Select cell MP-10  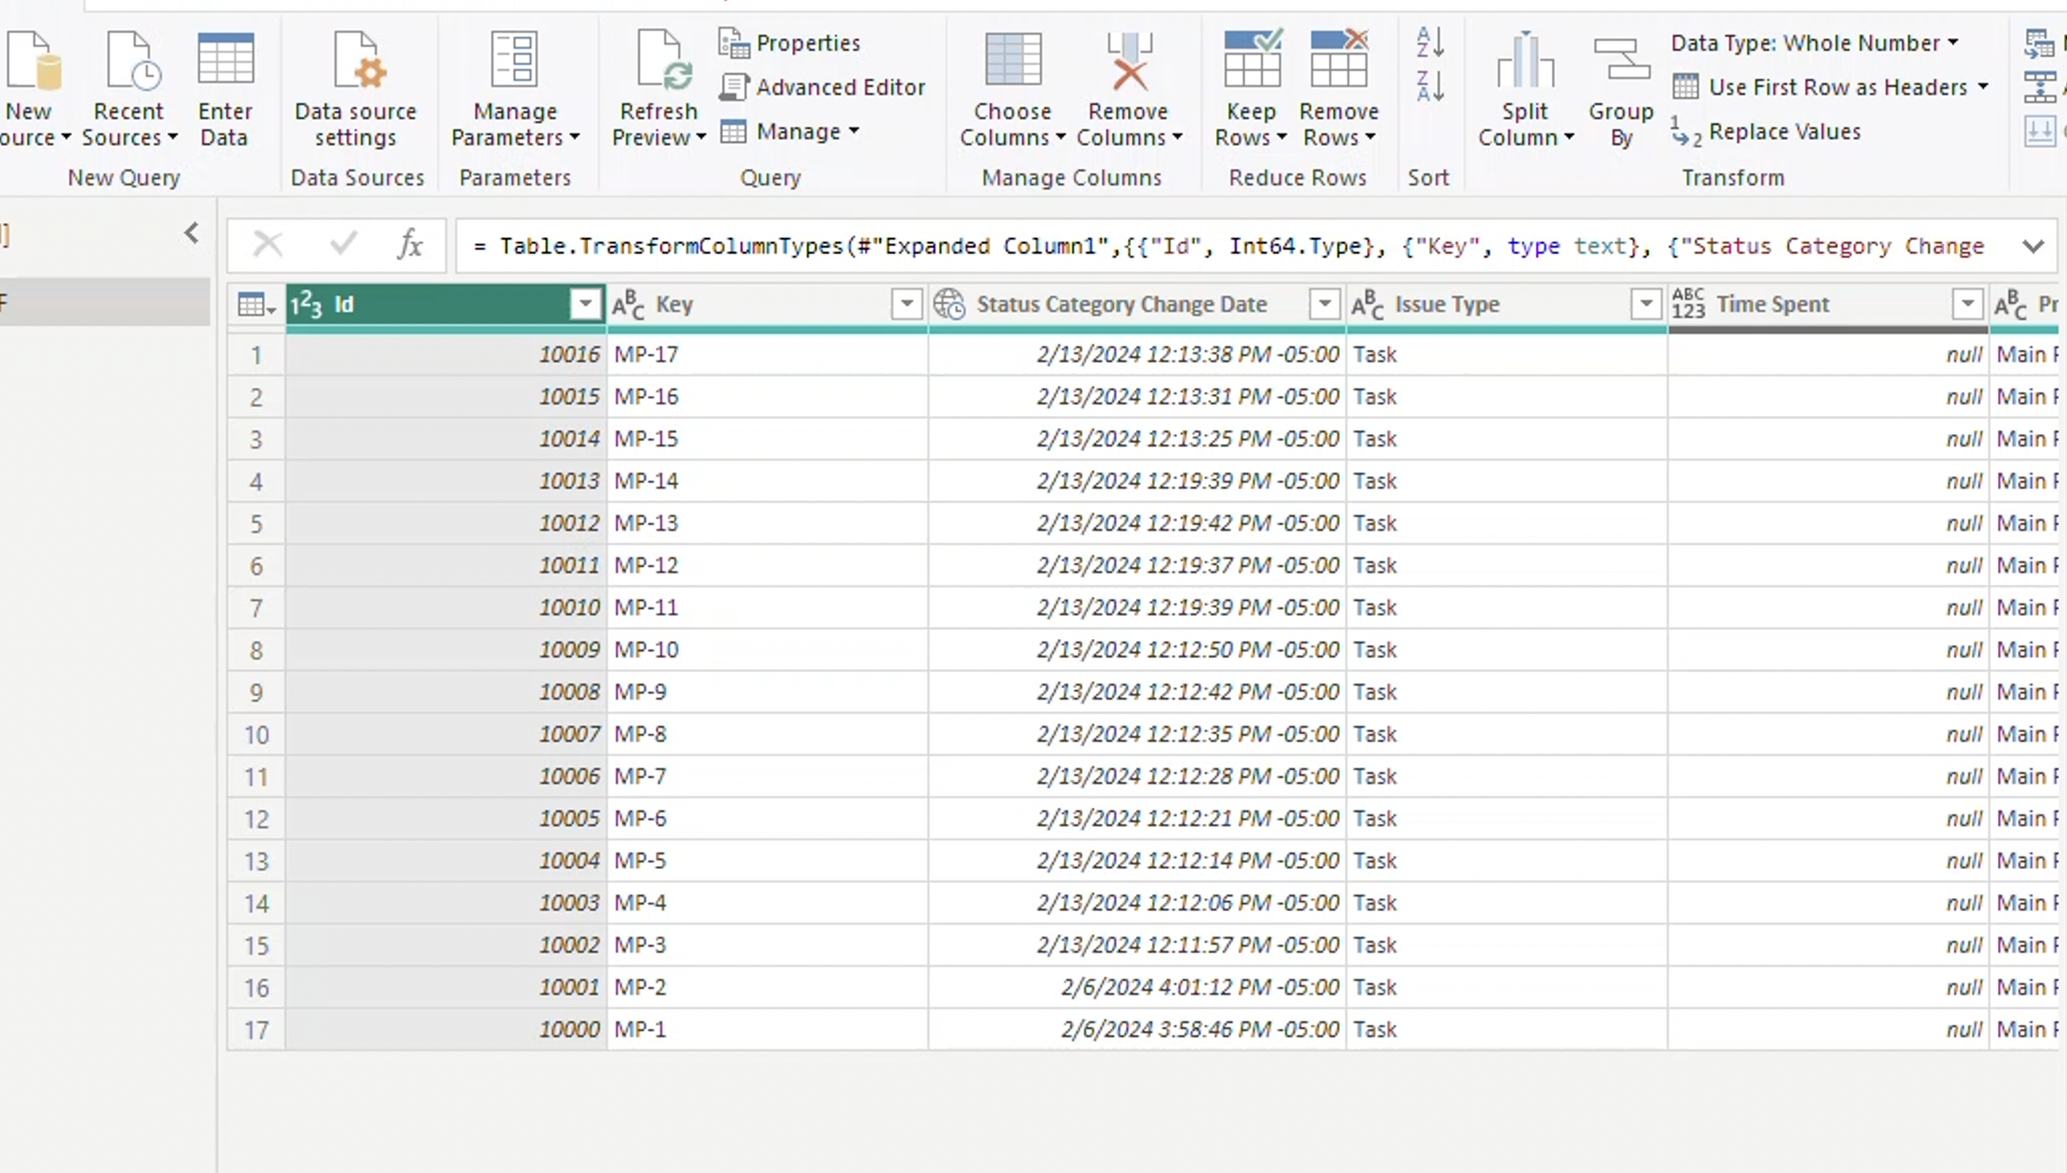pos(767,650)
